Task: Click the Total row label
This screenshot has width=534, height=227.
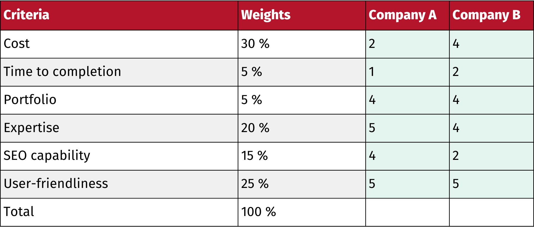Action: click(119, 212)
